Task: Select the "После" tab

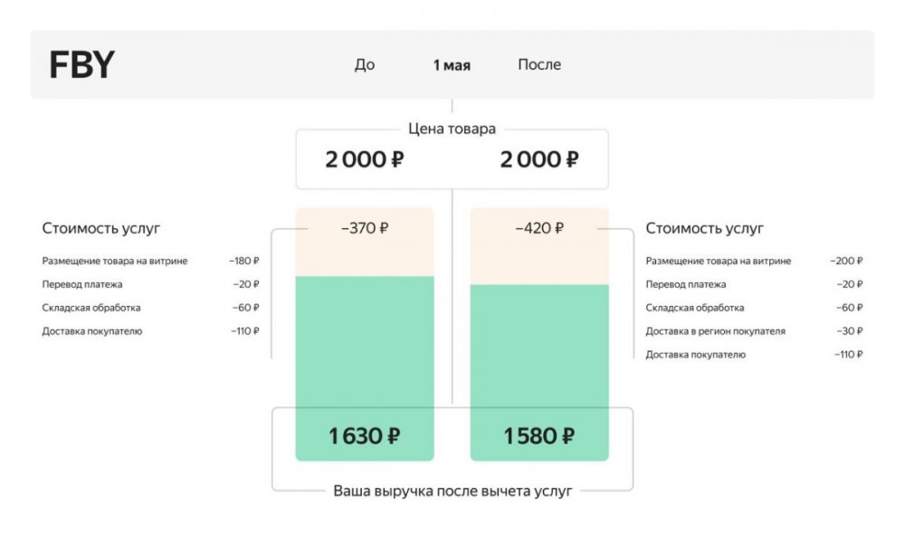Action: 539,65
